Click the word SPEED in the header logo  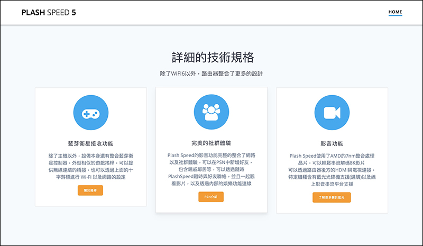click(x=58, y=12)
